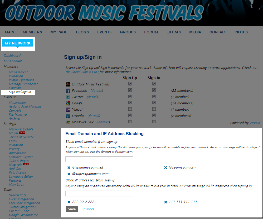The image size is (263, 219).
Task: Open Custom Code in sidebar
Action: point(19,211)
